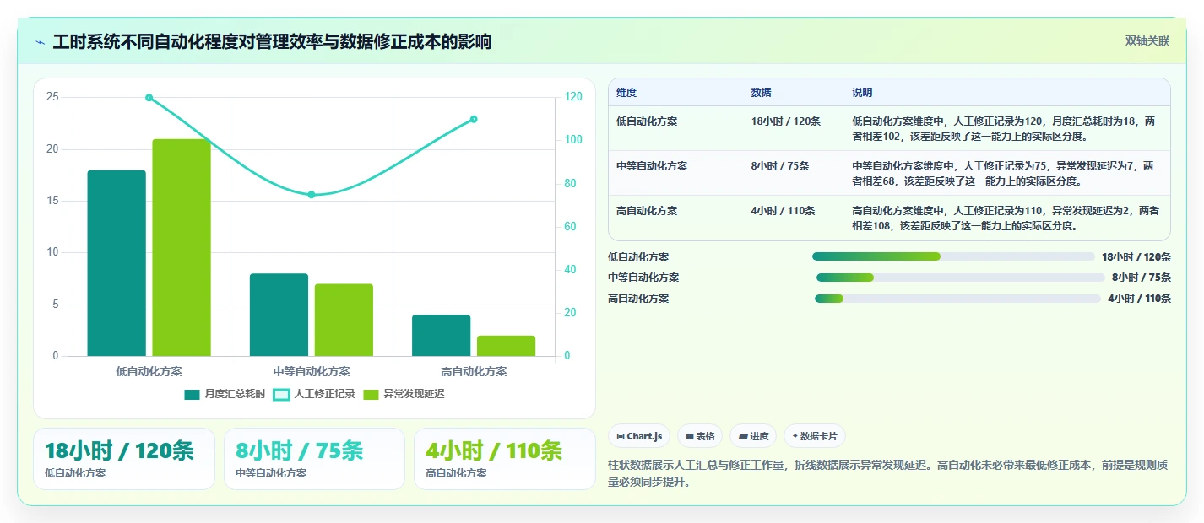Select the 表格 tag
This screenshot has height=523, width=1204.
[700, 436]
